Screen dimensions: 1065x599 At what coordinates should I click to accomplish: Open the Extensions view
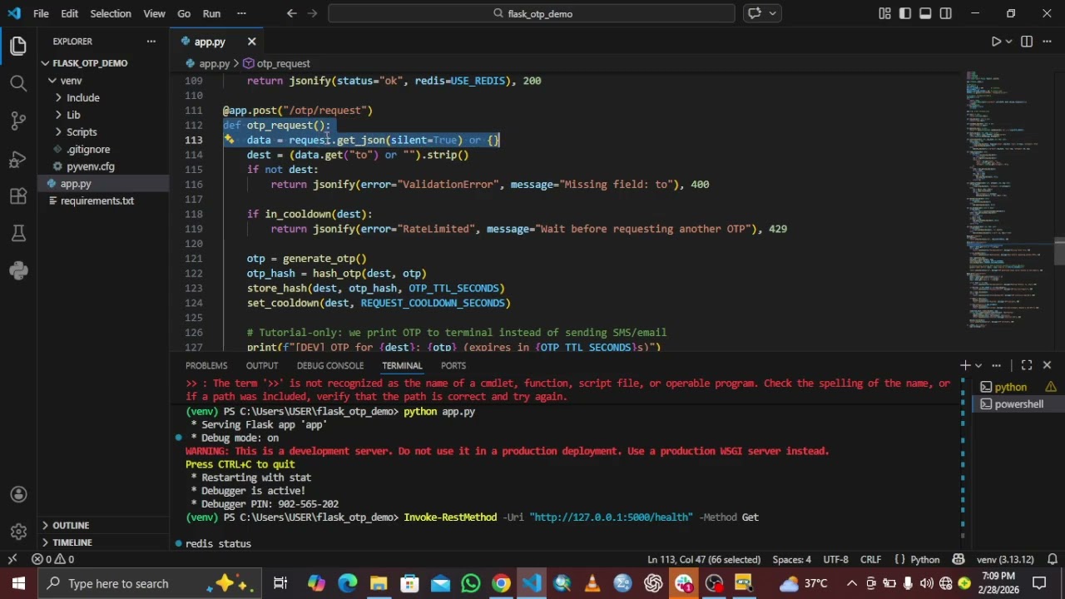click(18, 196)
